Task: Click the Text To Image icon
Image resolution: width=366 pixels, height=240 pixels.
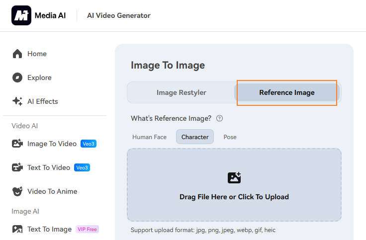Action: pyautogui.click(x=17, y=229)
